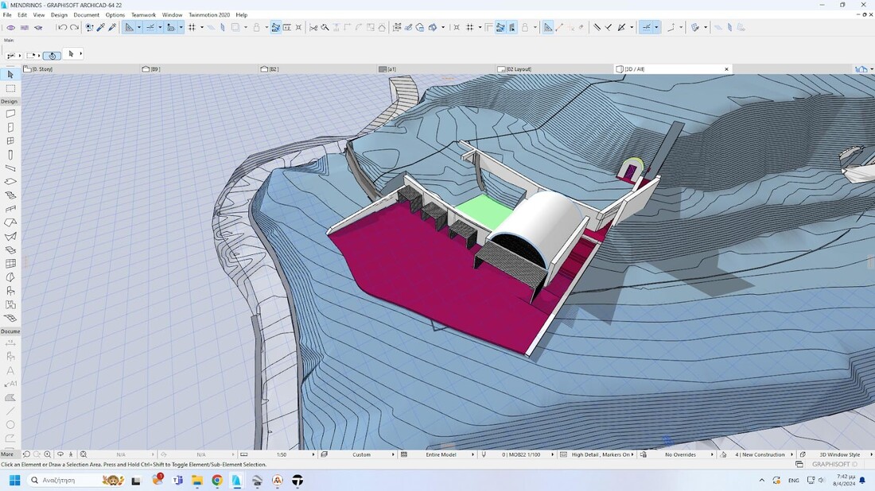Click the Redo arrow icon
This screenshot has height=491, width=875.
click(74, 27)
